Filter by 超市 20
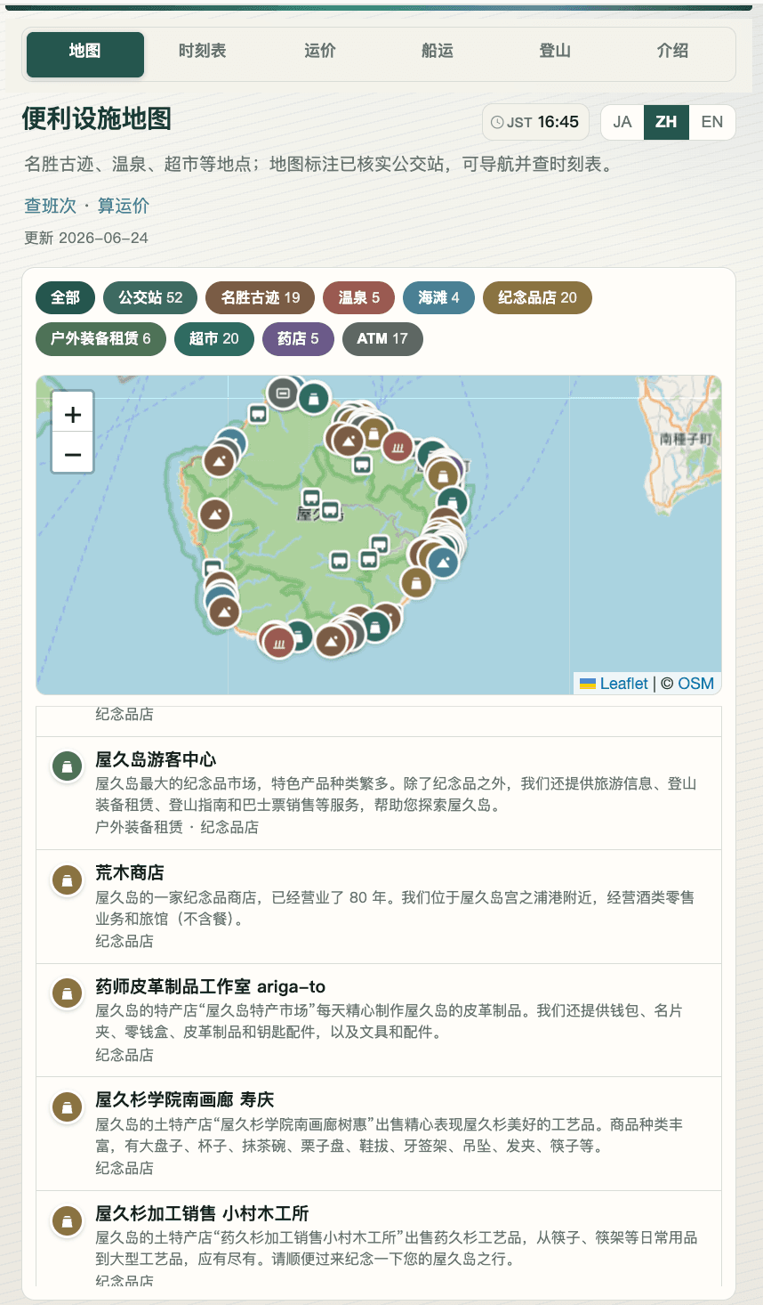This screenshot has height=1305, width=763. 213,338
